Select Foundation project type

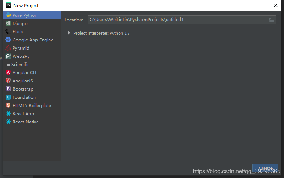24,97
